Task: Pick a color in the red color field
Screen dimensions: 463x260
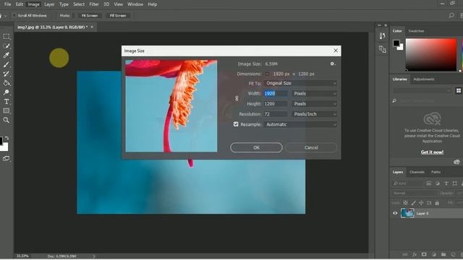Action: coord(431,55)
